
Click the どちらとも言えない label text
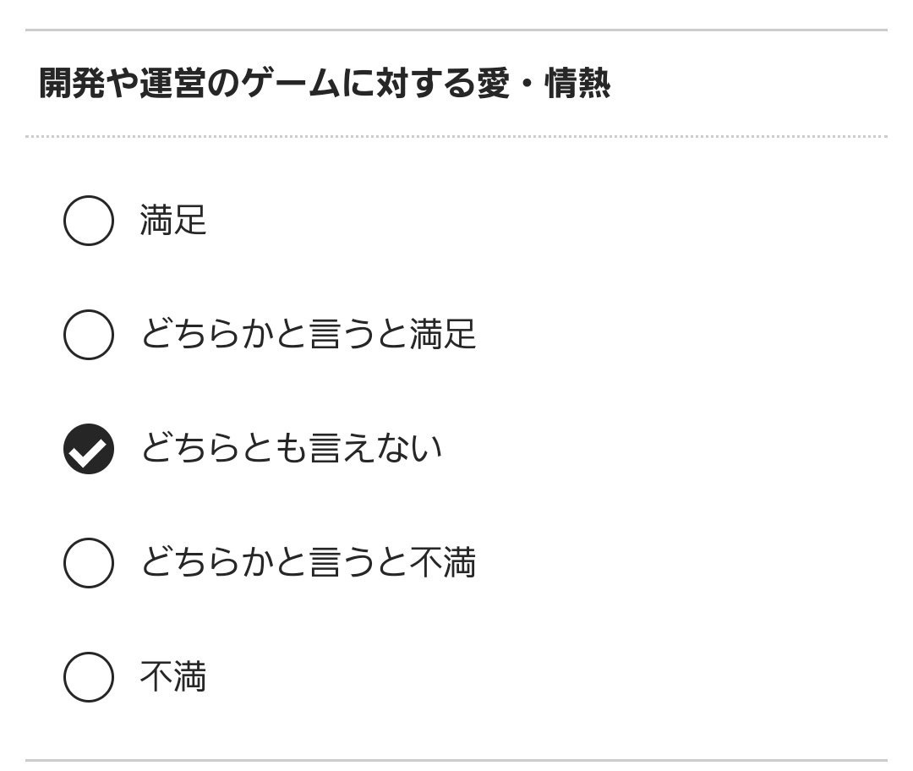coord(291,449)
